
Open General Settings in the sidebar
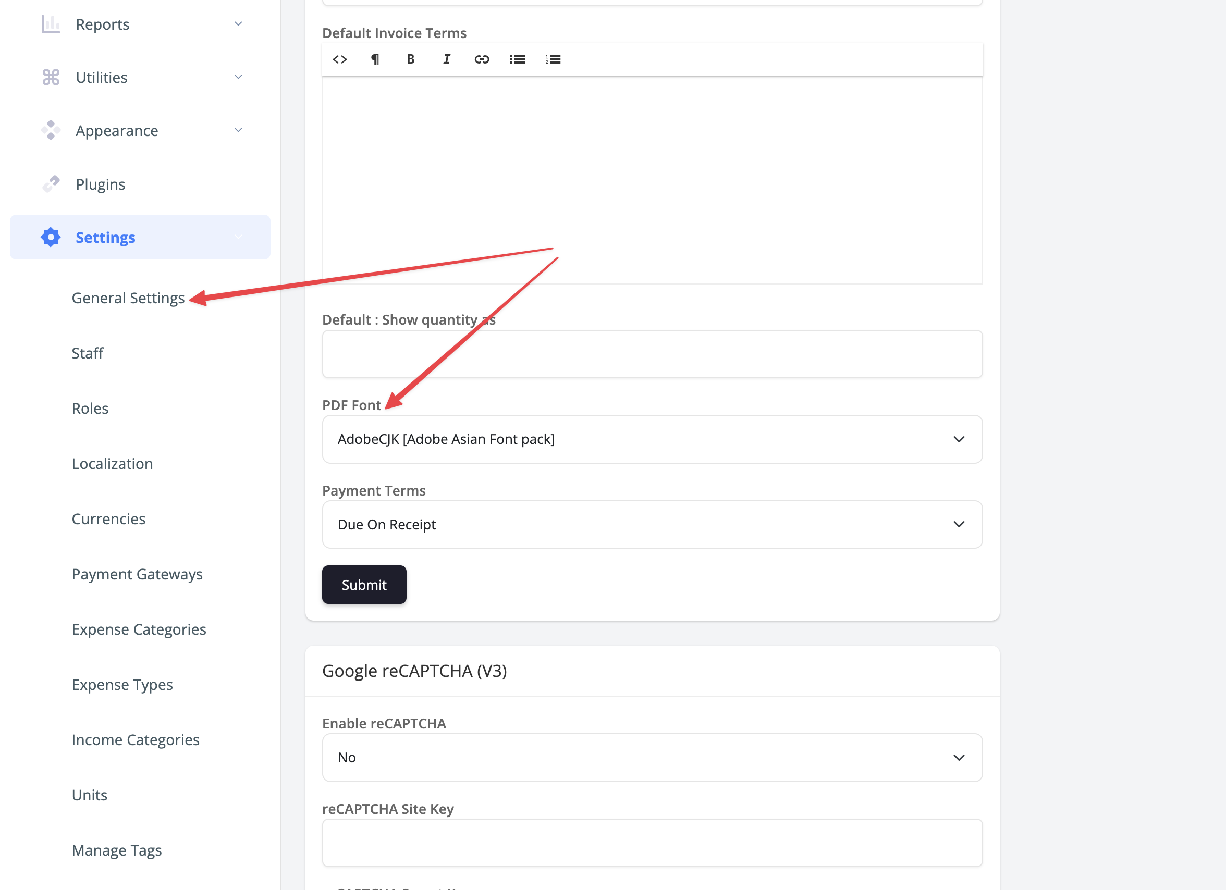(128, 298)
